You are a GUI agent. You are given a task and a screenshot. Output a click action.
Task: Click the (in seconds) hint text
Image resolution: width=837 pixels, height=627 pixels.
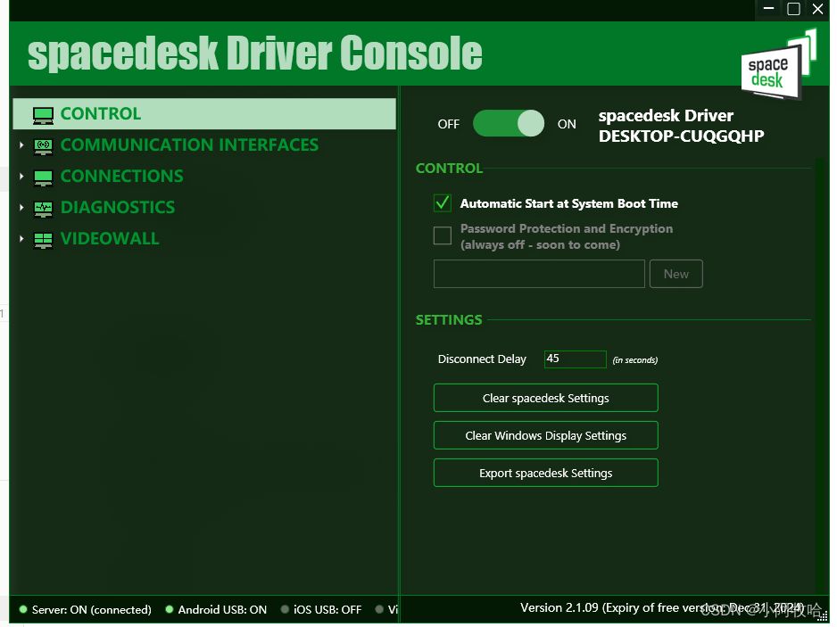(635, 360)
